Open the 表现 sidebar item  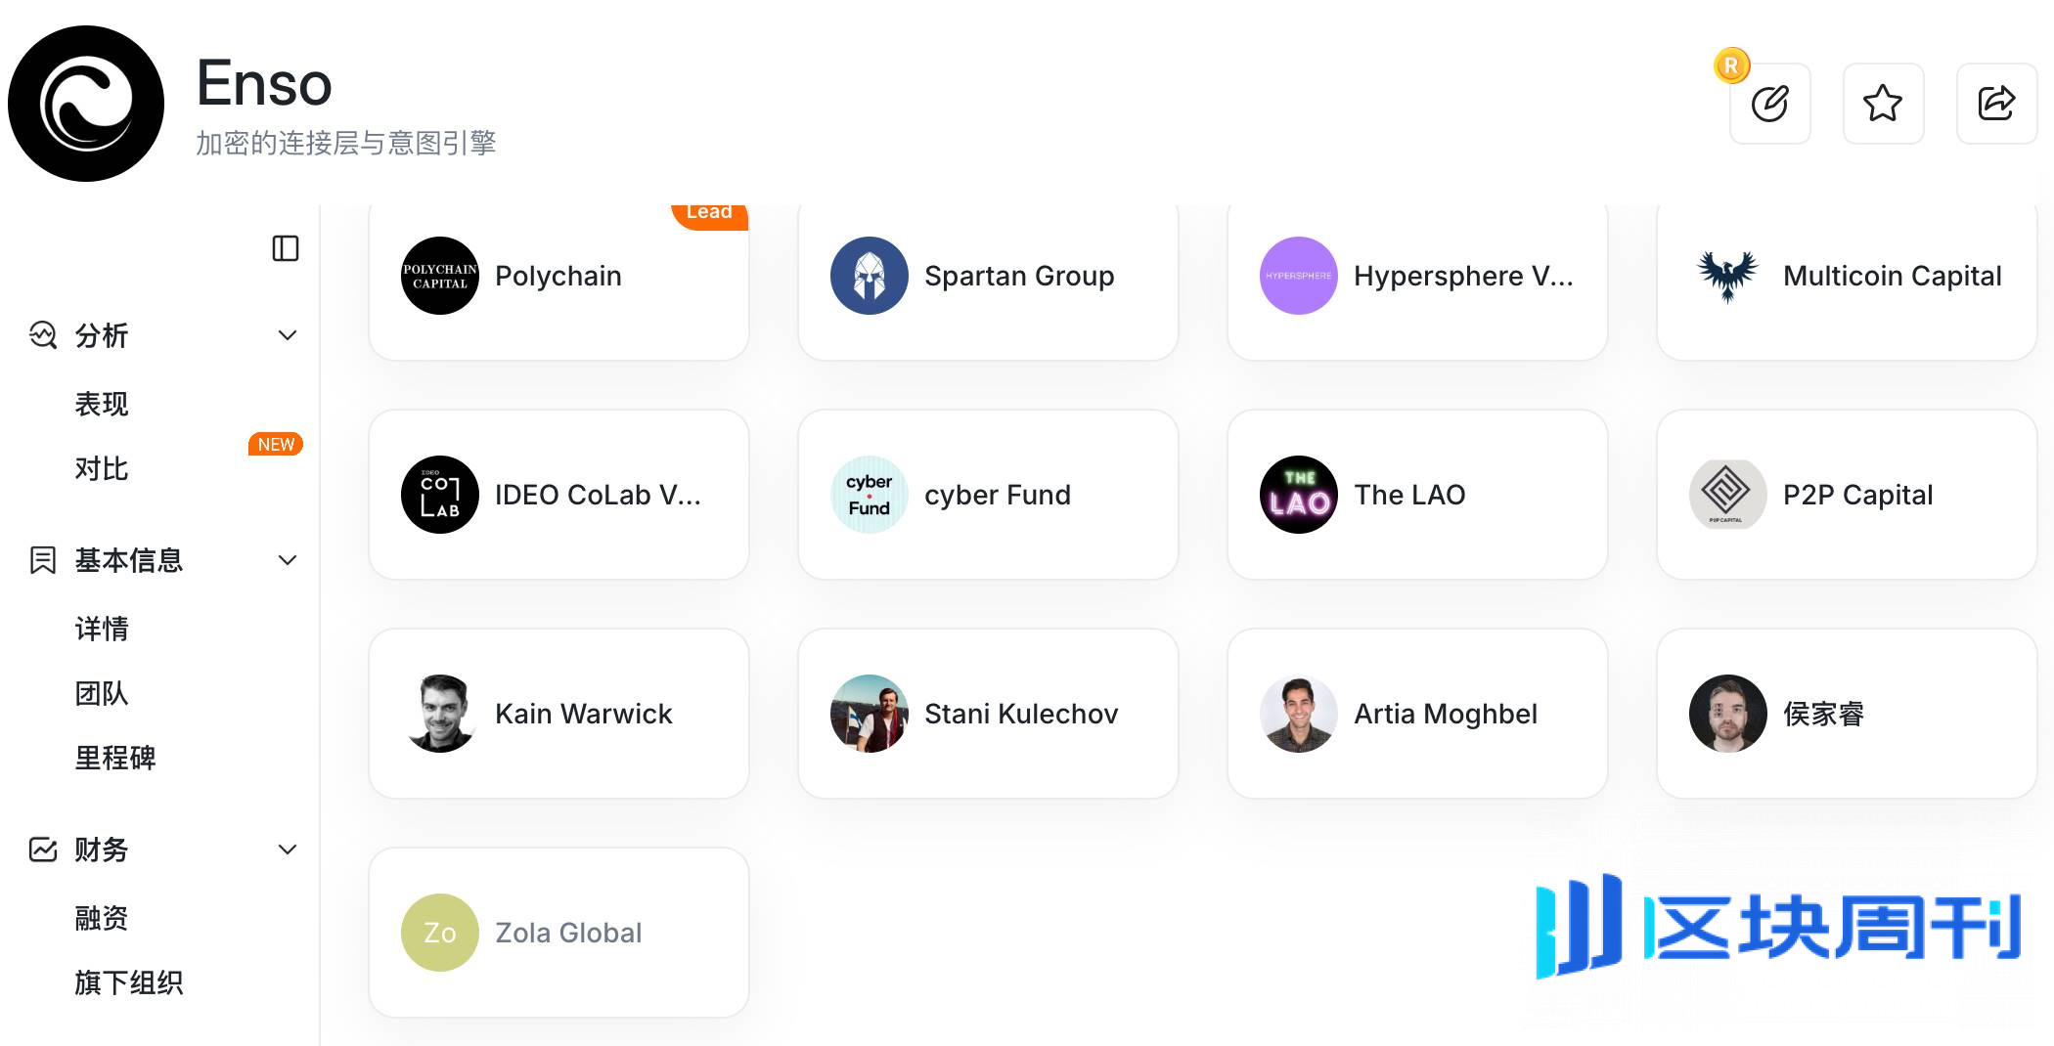point(102,404)
